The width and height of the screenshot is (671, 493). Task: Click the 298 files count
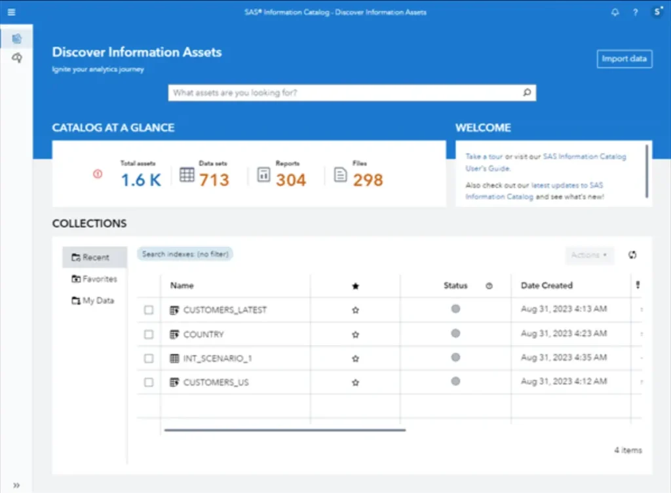tap(368, 180)
